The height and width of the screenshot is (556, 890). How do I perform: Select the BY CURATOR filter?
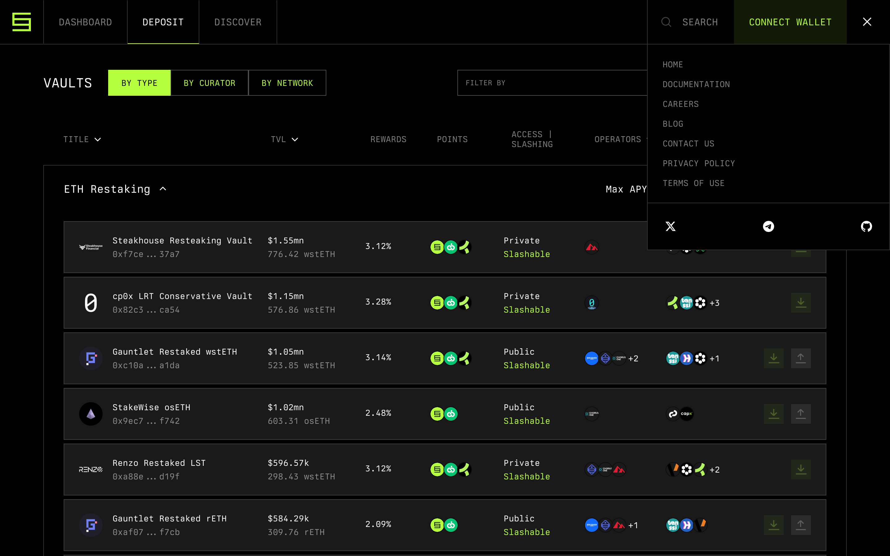coord(210,83)
